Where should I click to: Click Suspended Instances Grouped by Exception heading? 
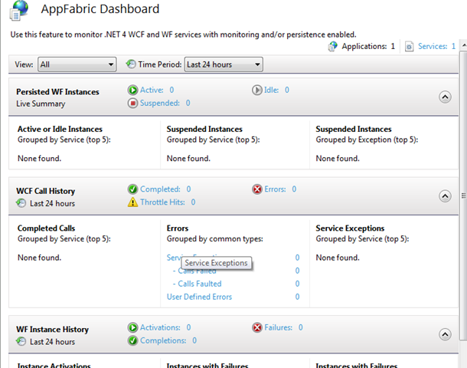[x=354, y=129]
